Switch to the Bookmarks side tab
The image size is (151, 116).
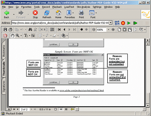(4, 51)
